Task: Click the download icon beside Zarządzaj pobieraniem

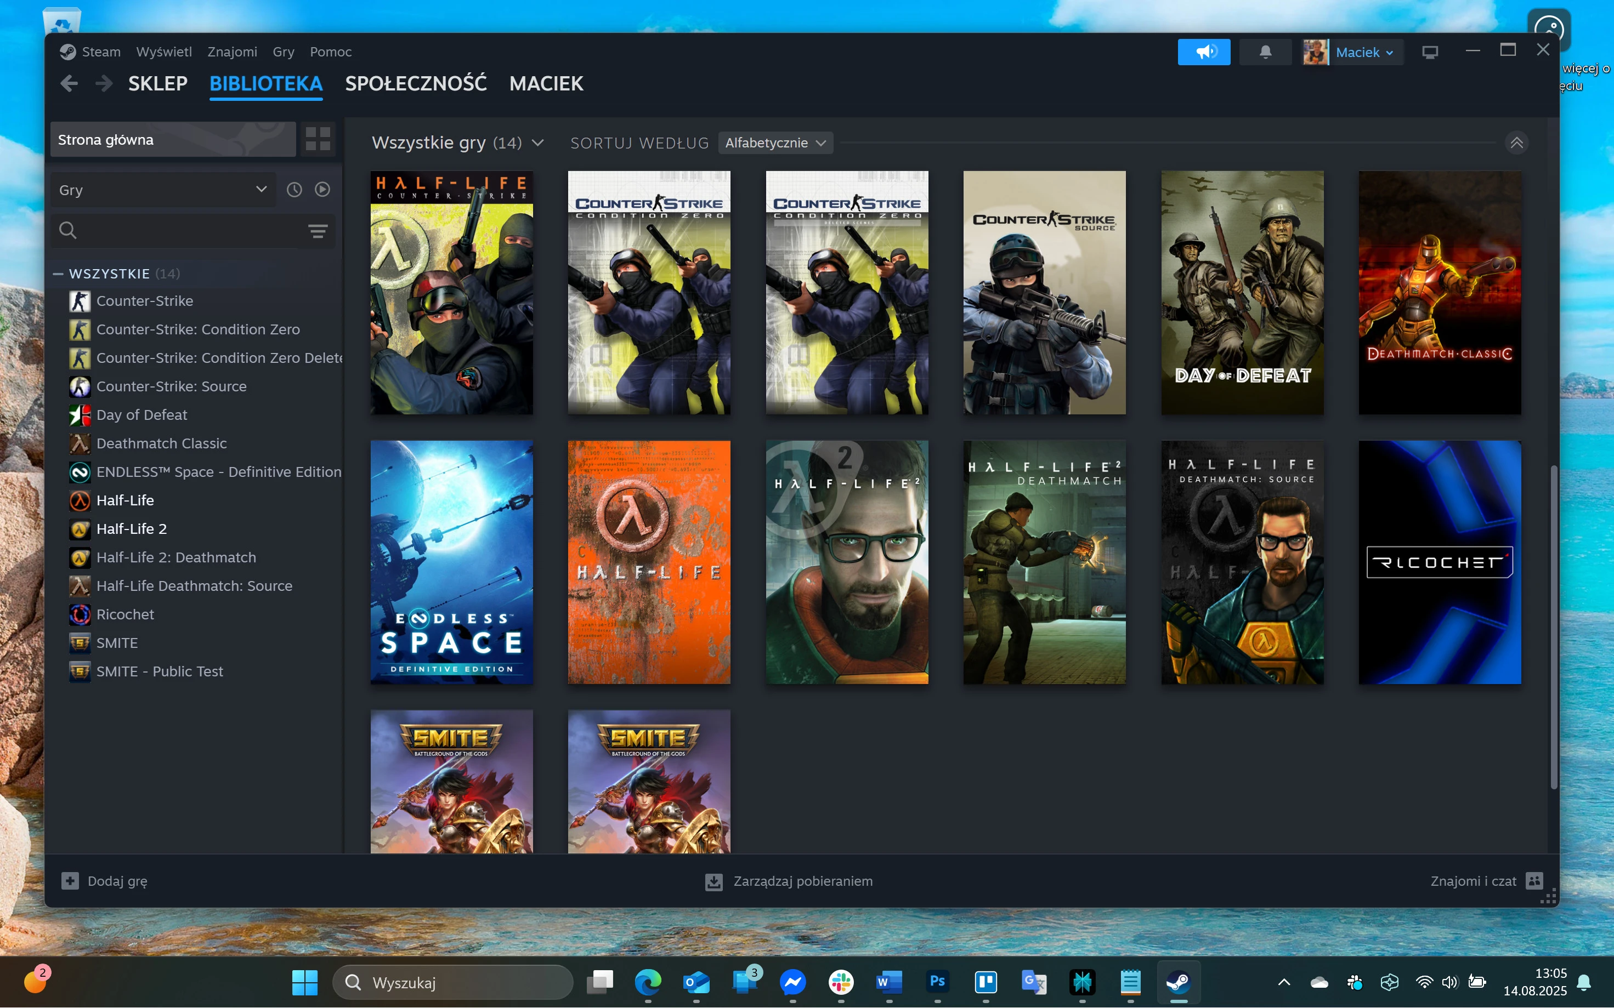Action: tap(714, 882)
